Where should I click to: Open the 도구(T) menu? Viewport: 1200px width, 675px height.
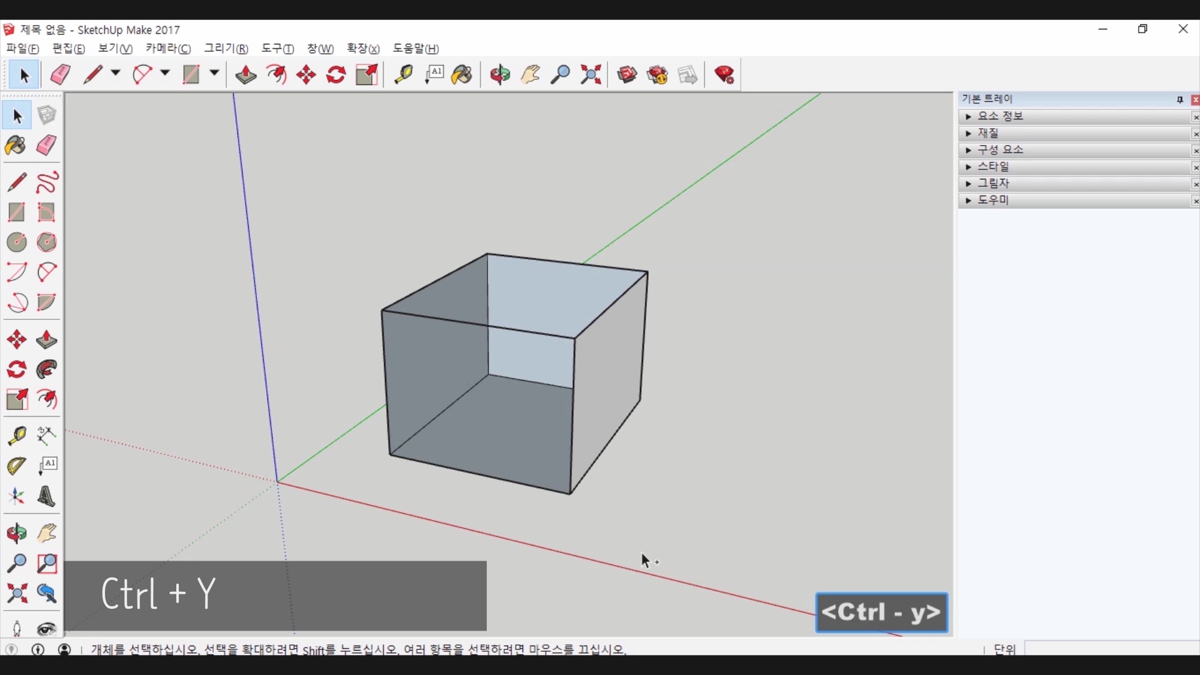[277, 49]
